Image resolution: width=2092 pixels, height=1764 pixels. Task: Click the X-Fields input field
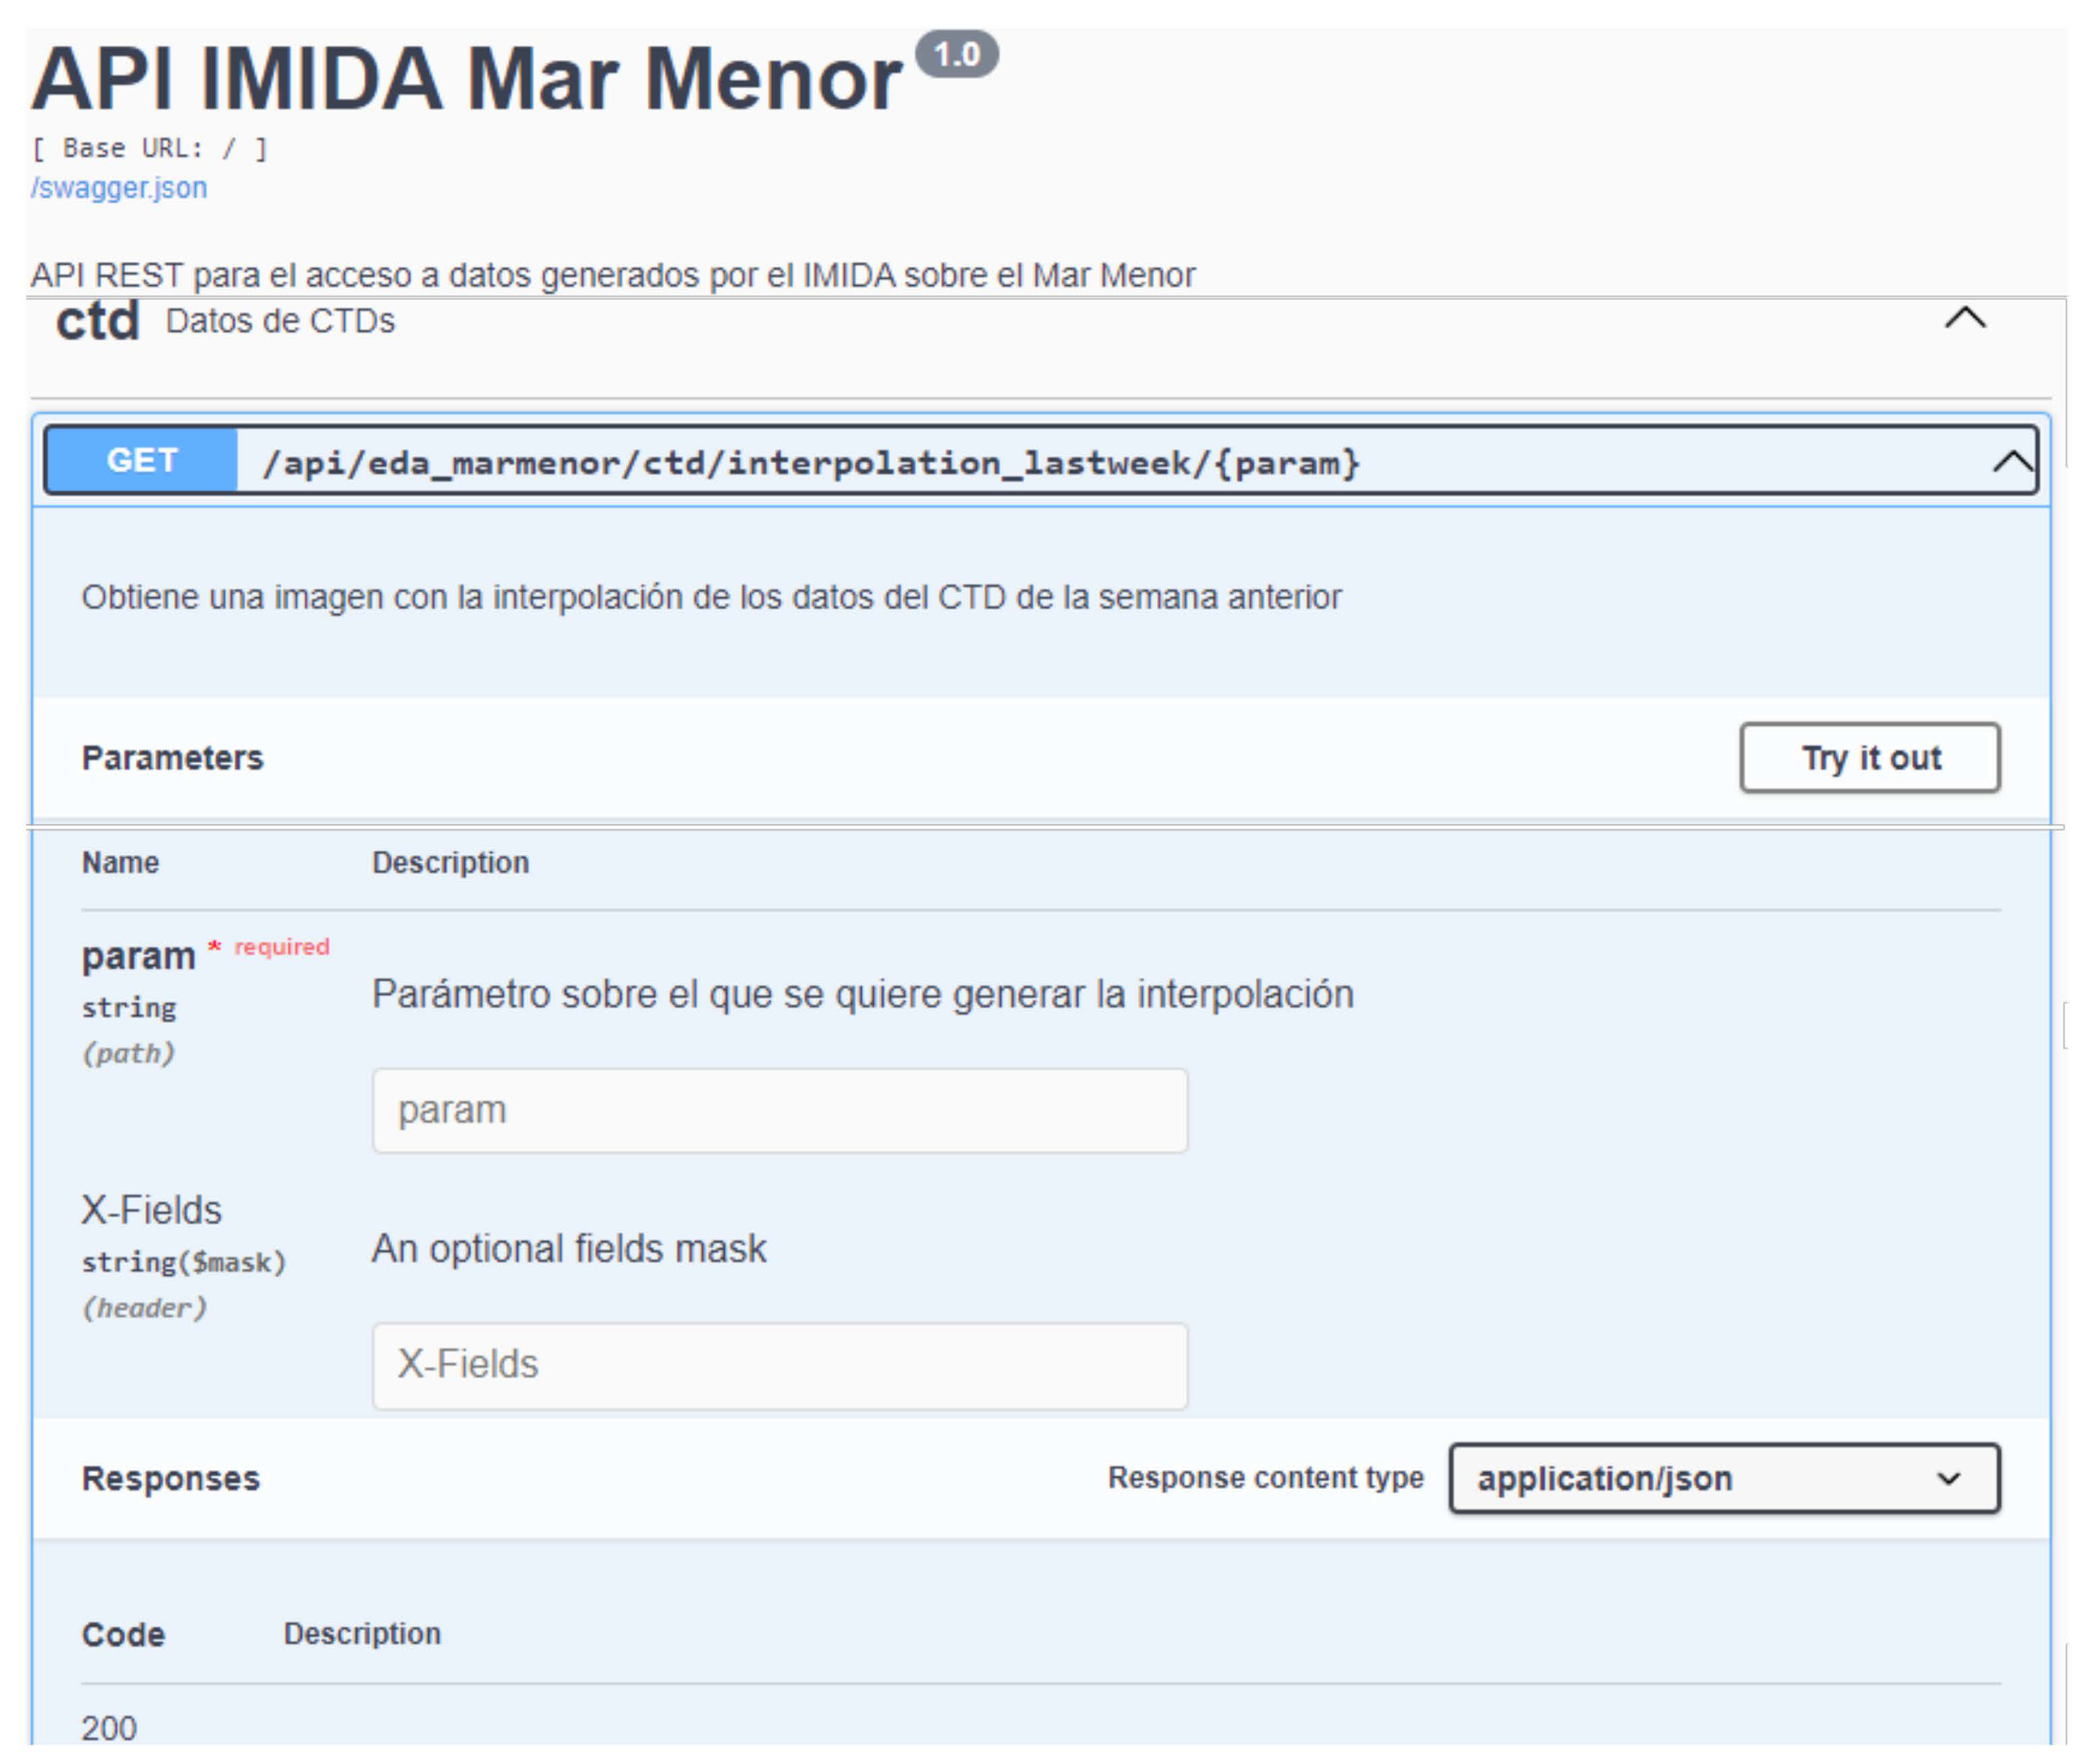(779, 1365)
